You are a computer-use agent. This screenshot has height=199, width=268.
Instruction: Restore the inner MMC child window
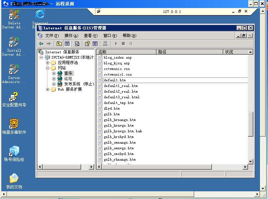pyautogui.click(x=244, y=35)
